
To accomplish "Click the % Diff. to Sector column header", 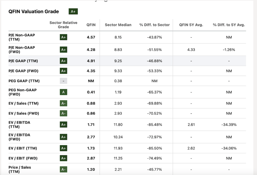I will pos(154,25).
